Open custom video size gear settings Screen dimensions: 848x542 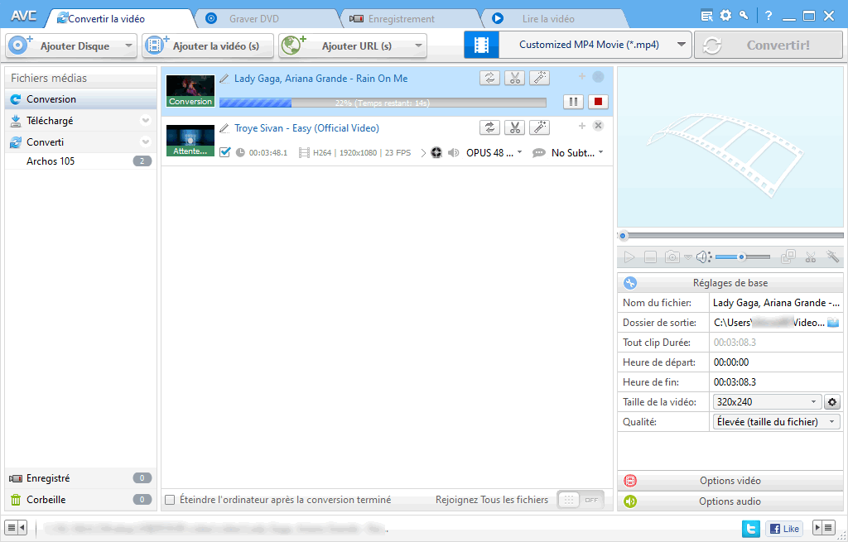(x=831, y=402)
